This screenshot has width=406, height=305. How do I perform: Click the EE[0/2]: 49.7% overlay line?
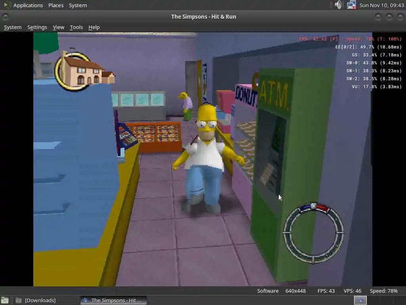pos(368,47)
